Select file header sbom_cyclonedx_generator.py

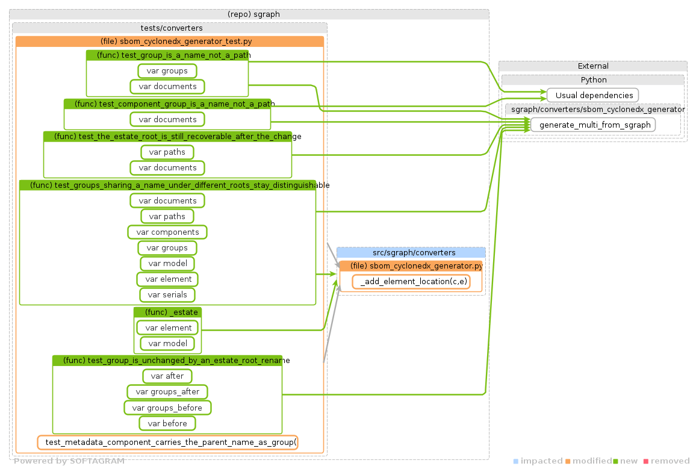point(411,266)
